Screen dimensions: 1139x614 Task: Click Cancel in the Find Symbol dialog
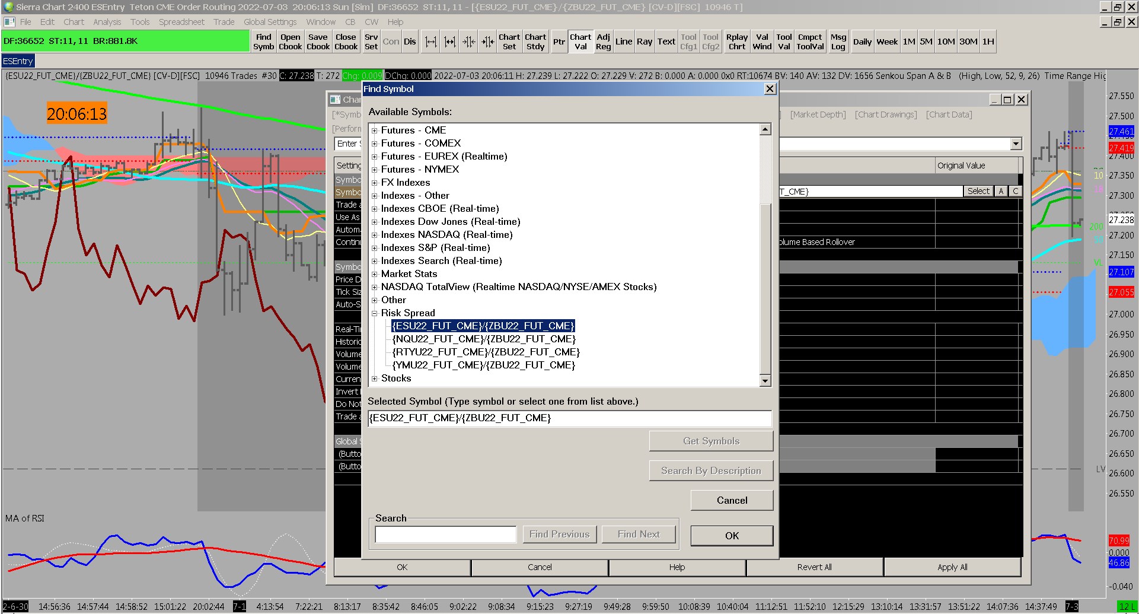732,500
